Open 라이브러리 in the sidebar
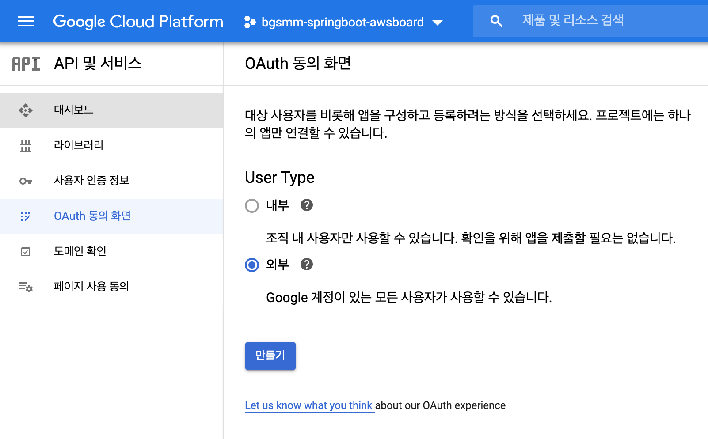 tap(79, 145)
